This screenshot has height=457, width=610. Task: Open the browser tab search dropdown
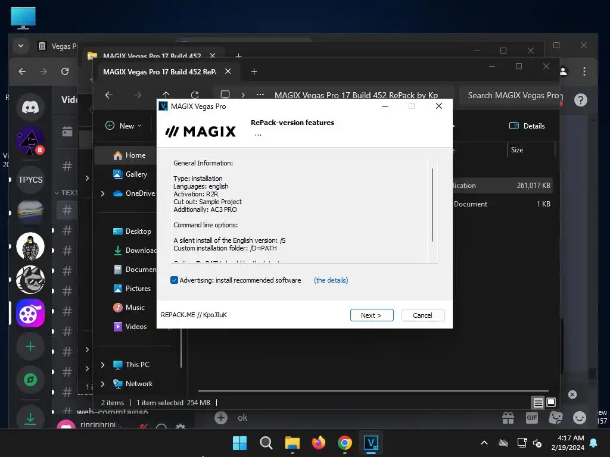click(21, 46)
